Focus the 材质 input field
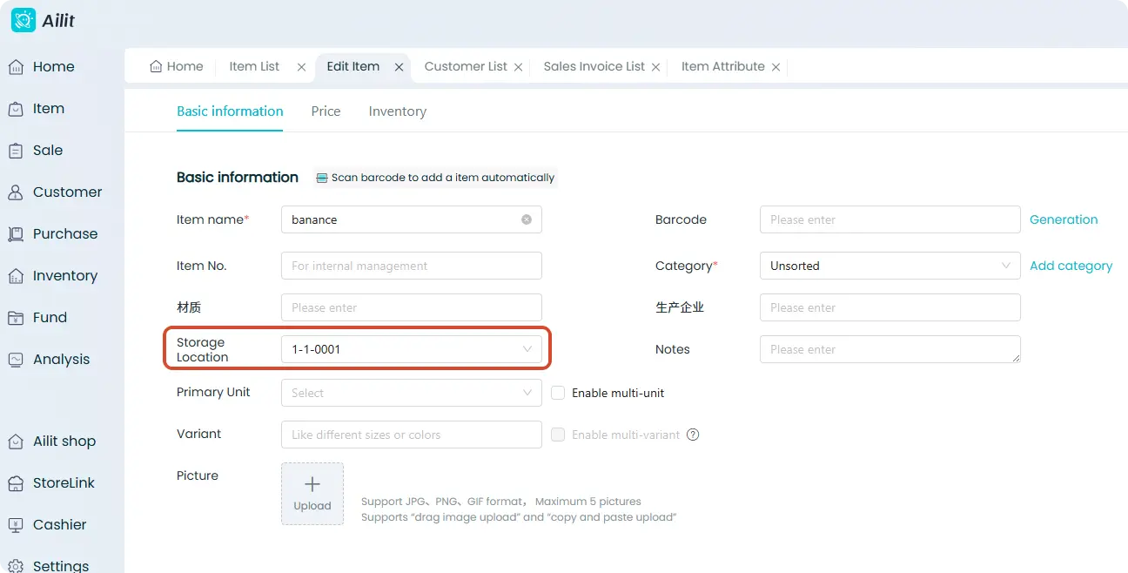 click(412, 307)
